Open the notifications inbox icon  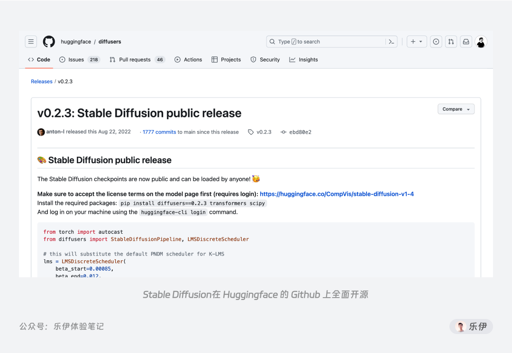(x=466, y=42)
